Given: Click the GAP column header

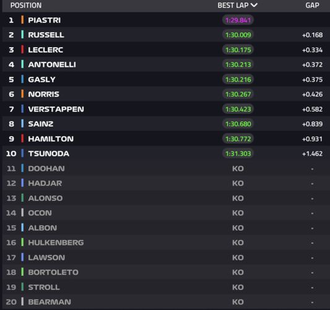Looking at the screenshot, I should coord(312,5).
